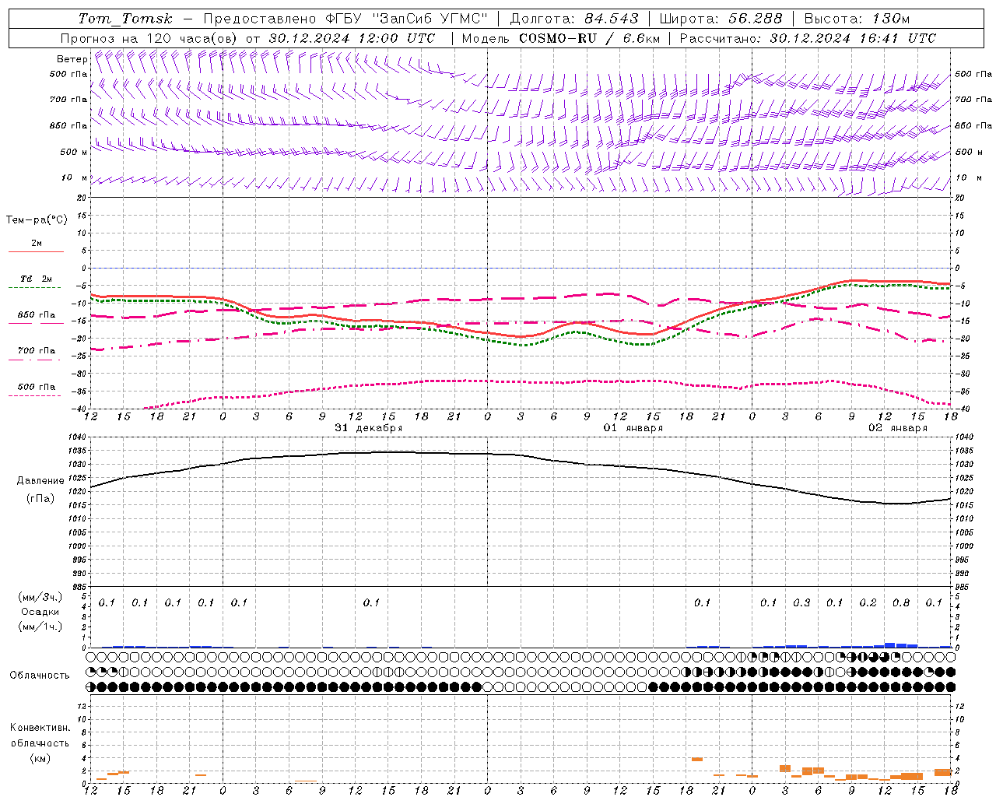Click the Давление panel label

[40, 481]
